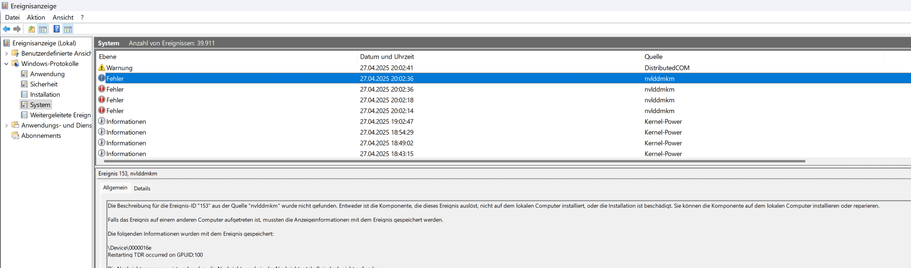The image size is (911, 268).
Task: Select Abonnements in the tree
Action: click(41, 136)
